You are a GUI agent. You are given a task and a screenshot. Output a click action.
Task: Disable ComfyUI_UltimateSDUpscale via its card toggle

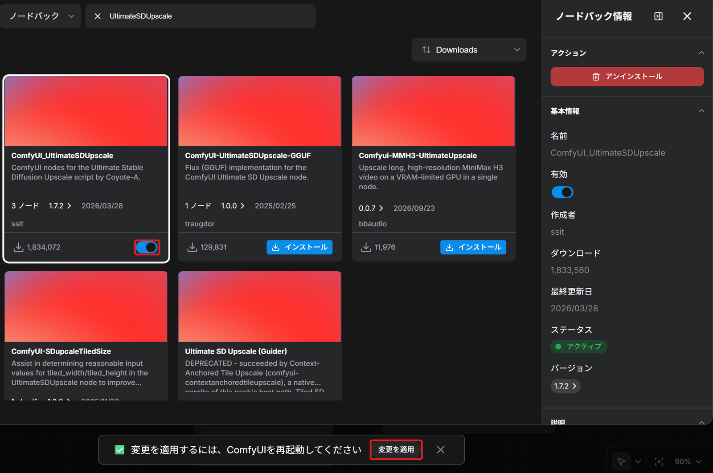click(x=147, y=247)
